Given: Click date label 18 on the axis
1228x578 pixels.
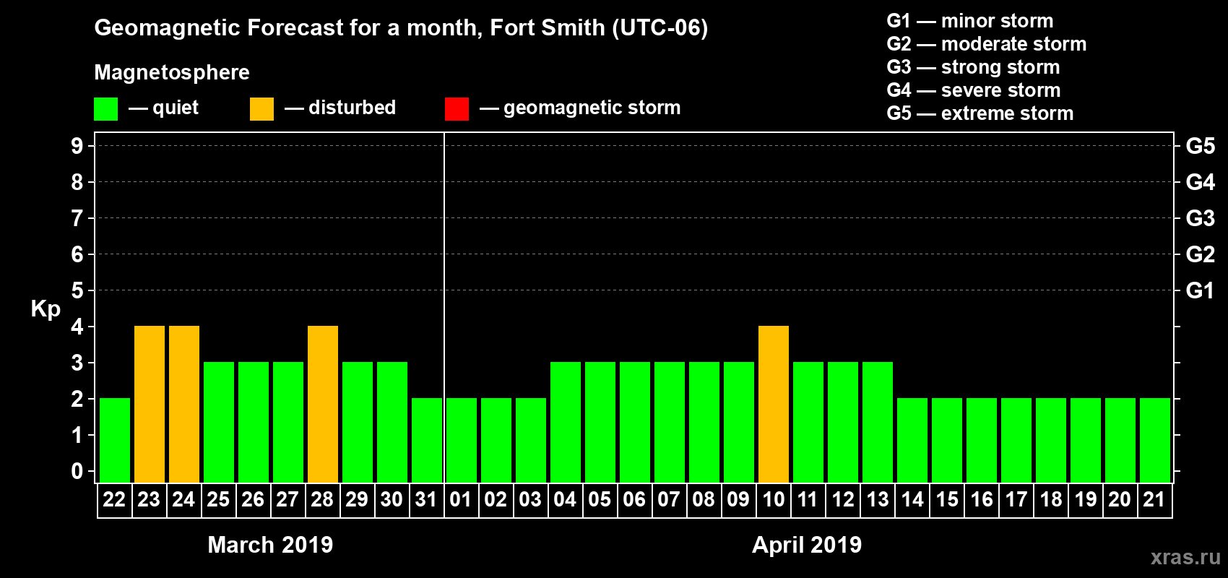Looking at the screenshot, I should point(1051,499).
